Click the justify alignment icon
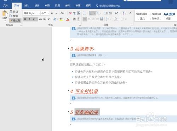Viewport: 177px width, 131px height. coord(97,19)
